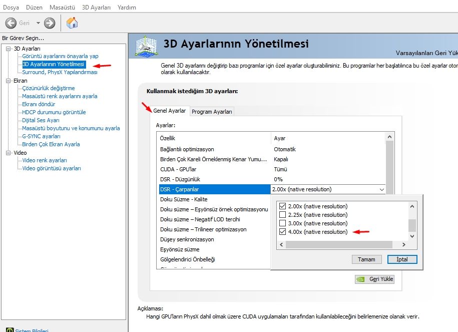The width and height of the screenshot is (458, 332).
Task: Select the Gölgelendirici Önbelleği row
Action: pos(215,259)
